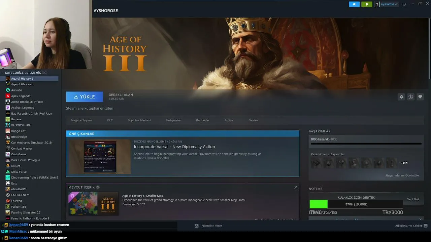Select the BLOODSTRIKE icon

[x=8, y=125]
